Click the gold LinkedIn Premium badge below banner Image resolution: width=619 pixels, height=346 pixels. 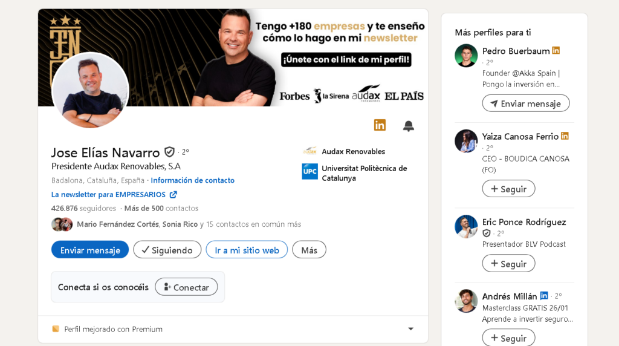tap(380, 125)
